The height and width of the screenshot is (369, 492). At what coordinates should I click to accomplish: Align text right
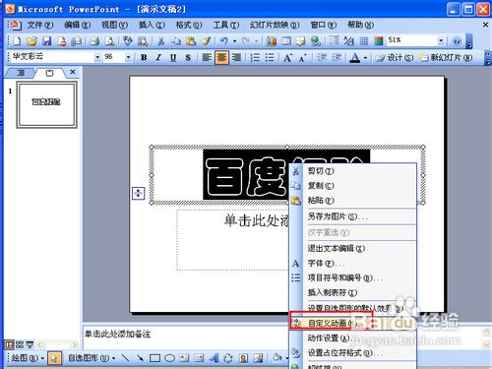pyautogui.click(x=236, y=58)
